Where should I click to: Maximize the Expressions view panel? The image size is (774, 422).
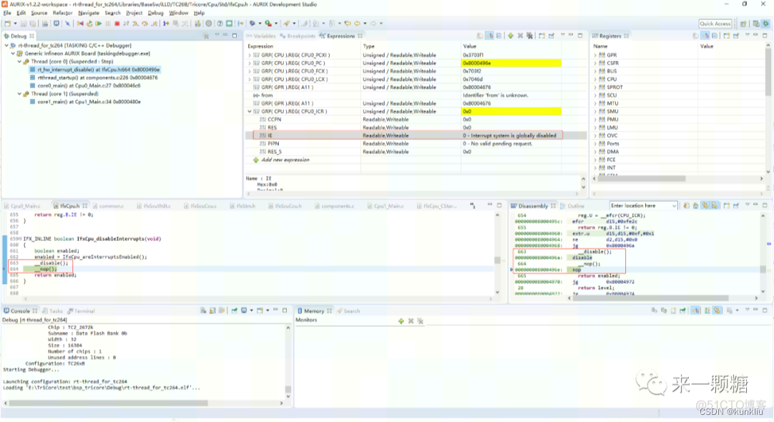point(580,36)
